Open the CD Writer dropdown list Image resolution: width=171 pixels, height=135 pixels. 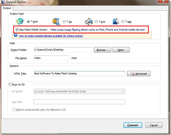[79, 91]
